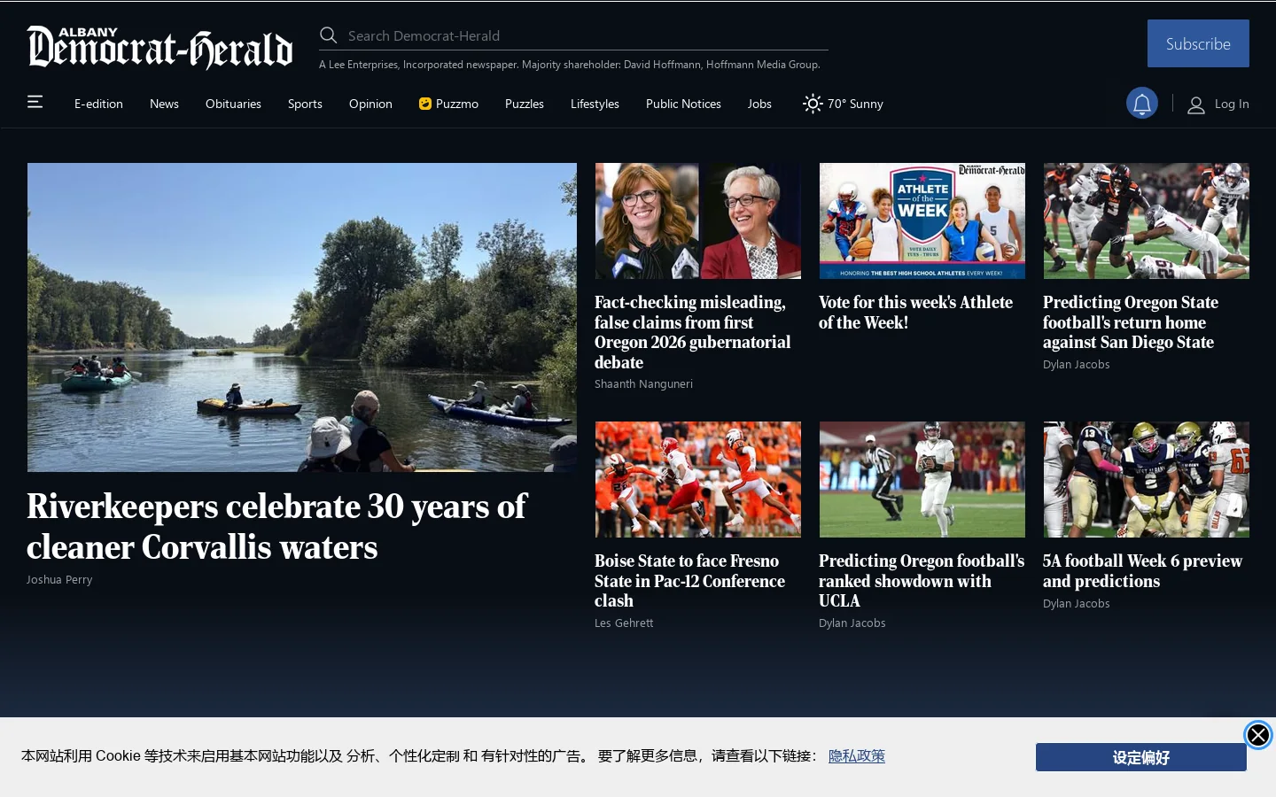1276x797 pixels.
Task: Click the Log In link
Action: click(1232, 104)
